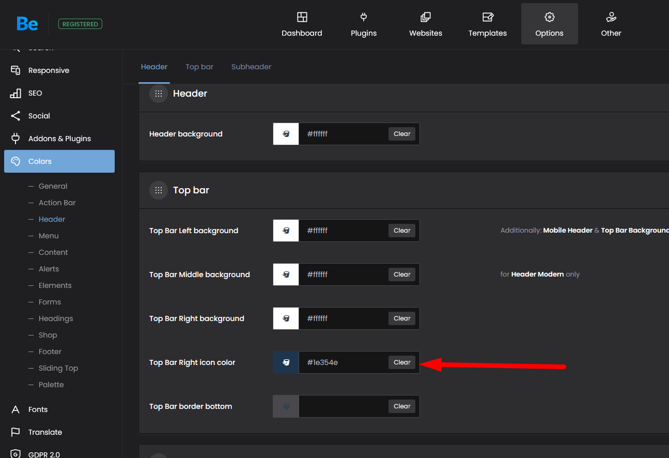This screenshot has width=669, height=458.
Task: Open Templates from the top navigation
Action: [487, 24]
